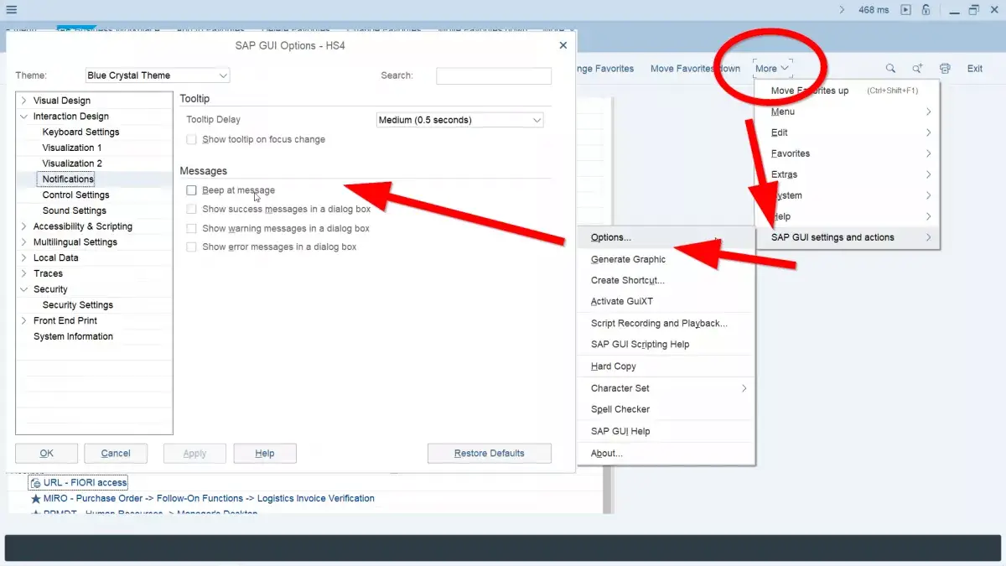The width and height of the screenshot is (1006, 566).
Task: Select Visualization 1 in the tree
Action: point(72,148)
